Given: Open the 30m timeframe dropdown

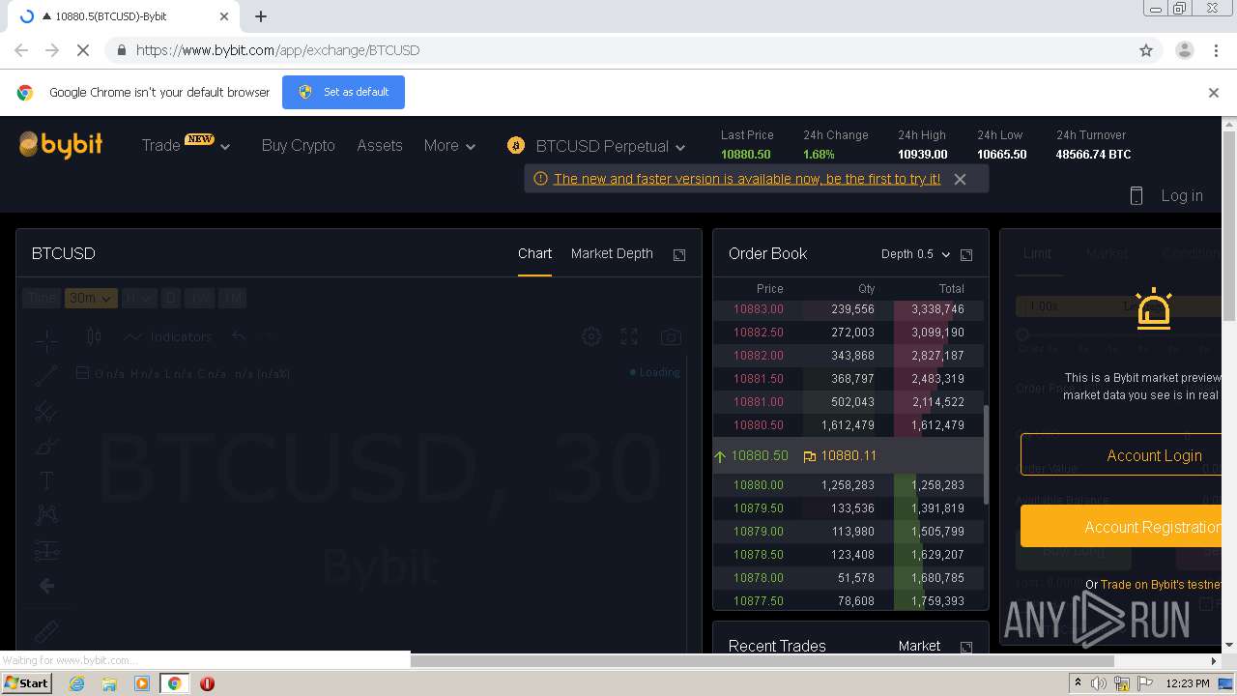Looking at the screenshot, I should pos(91,299).
